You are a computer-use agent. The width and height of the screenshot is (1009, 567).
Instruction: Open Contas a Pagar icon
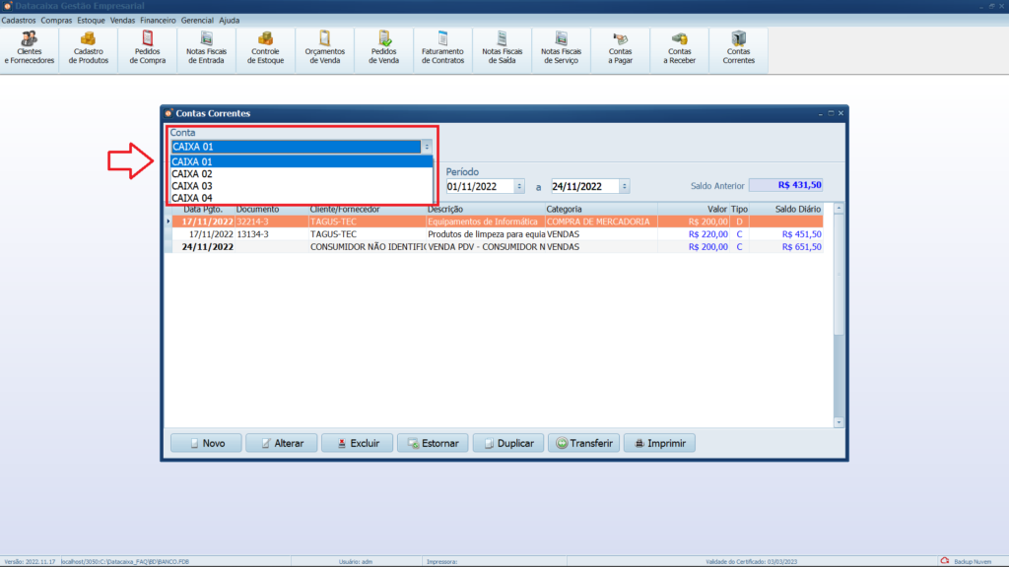(621, 47)
